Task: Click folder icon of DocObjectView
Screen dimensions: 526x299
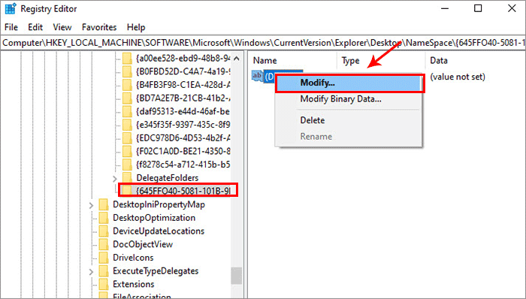Action: (x=104, y=244)
